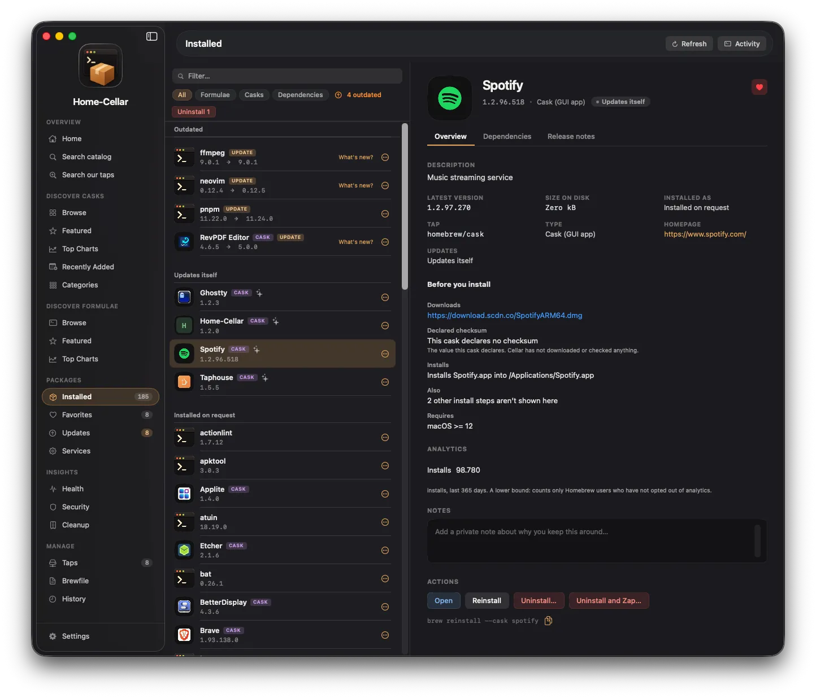Open the Activity panel

(742, 44)
